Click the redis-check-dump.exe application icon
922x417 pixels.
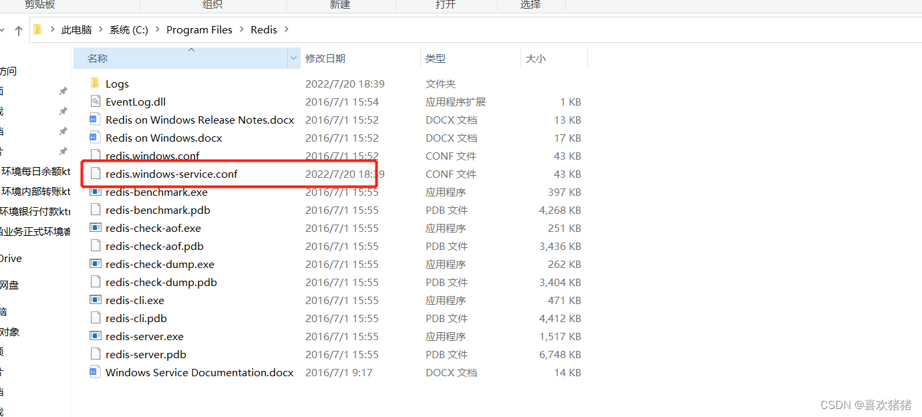click(x=95, y=264)
